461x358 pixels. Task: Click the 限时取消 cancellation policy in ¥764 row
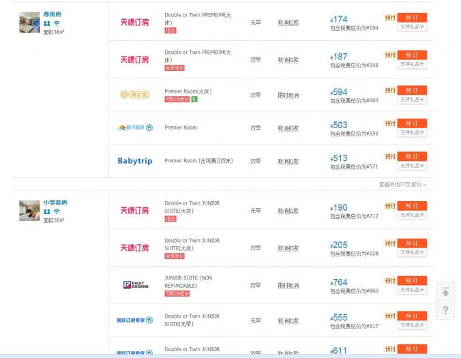(x=288, y=286)
